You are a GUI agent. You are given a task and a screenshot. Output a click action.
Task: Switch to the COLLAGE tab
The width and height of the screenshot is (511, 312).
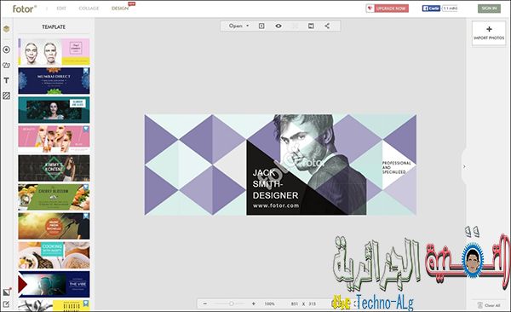[x=89, y=9]
